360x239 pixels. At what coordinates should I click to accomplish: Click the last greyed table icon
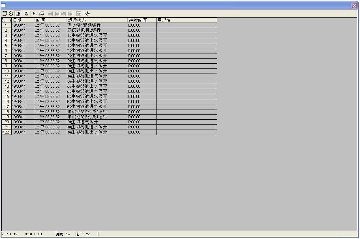pyautogui.click(x=70, y=13)
